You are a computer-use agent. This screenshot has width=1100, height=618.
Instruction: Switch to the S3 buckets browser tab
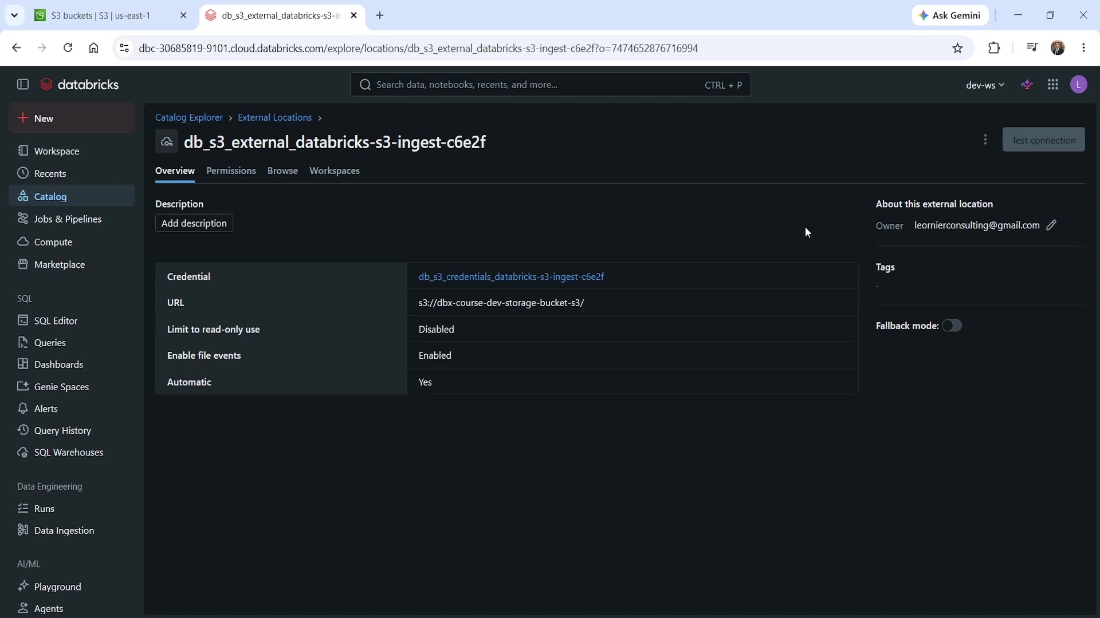click(112, 15)
